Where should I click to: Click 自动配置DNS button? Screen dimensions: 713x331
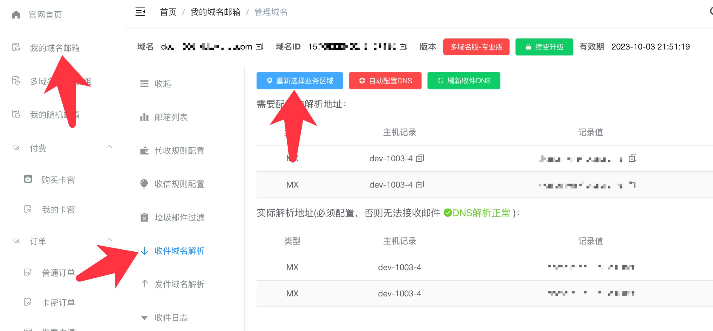385,81
